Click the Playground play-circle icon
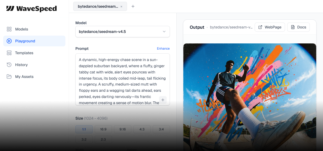The height and width of the screenshot is (151, 323). 9,41
